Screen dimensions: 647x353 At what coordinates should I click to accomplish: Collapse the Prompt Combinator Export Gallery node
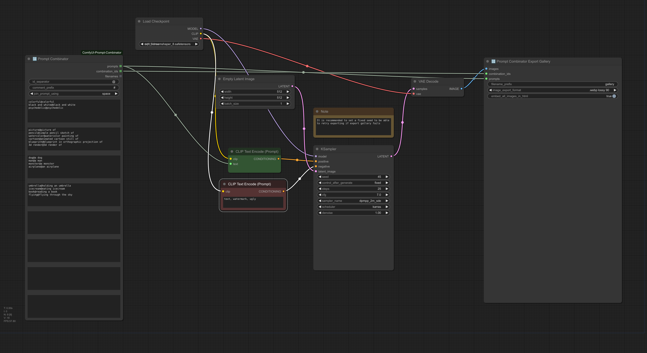tap(488, 62)
